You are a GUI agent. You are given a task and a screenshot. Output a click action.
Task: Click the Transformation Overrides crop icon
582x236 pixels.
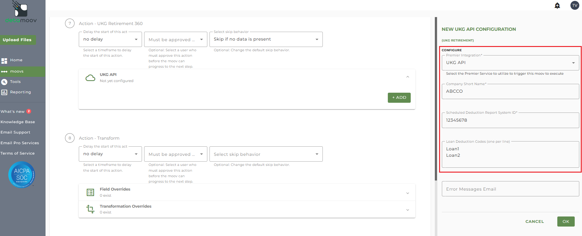pos(90,209)
